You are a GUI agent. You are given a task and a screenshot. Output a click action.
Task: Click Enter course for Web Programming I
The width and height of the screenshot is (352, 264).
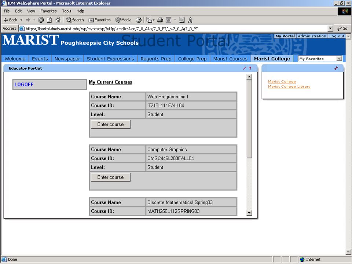(110, 124)
